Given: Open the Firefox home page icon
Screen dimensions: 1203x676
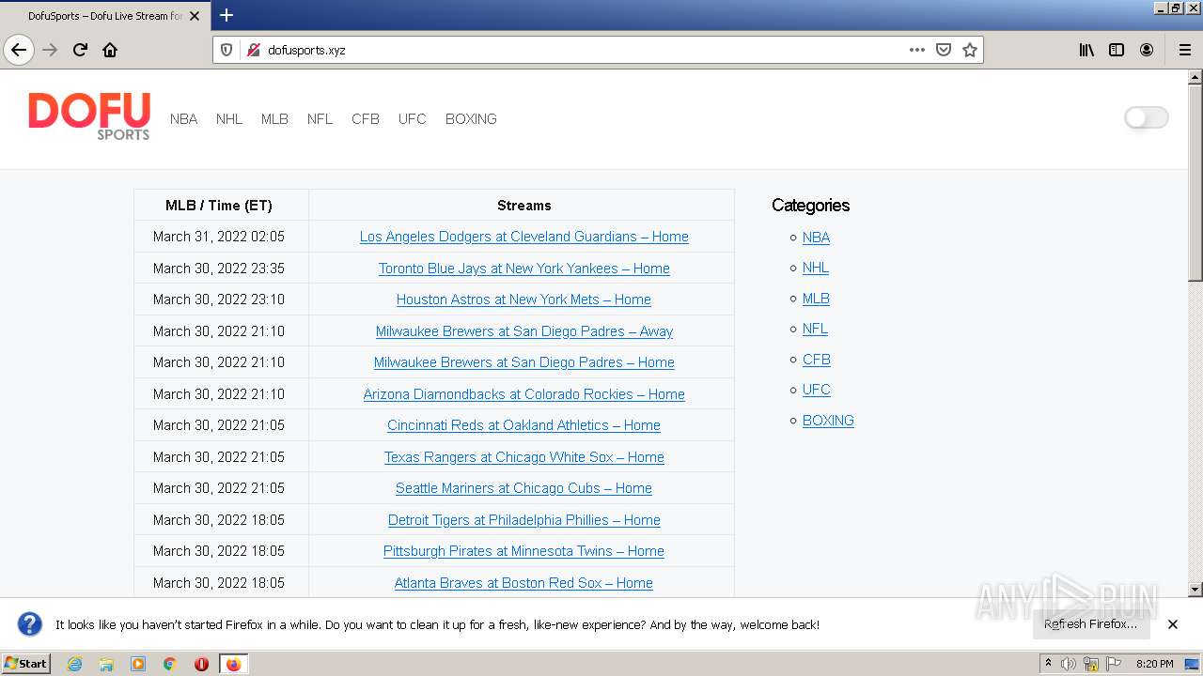Looking at the screenshot, I should 110,50.
